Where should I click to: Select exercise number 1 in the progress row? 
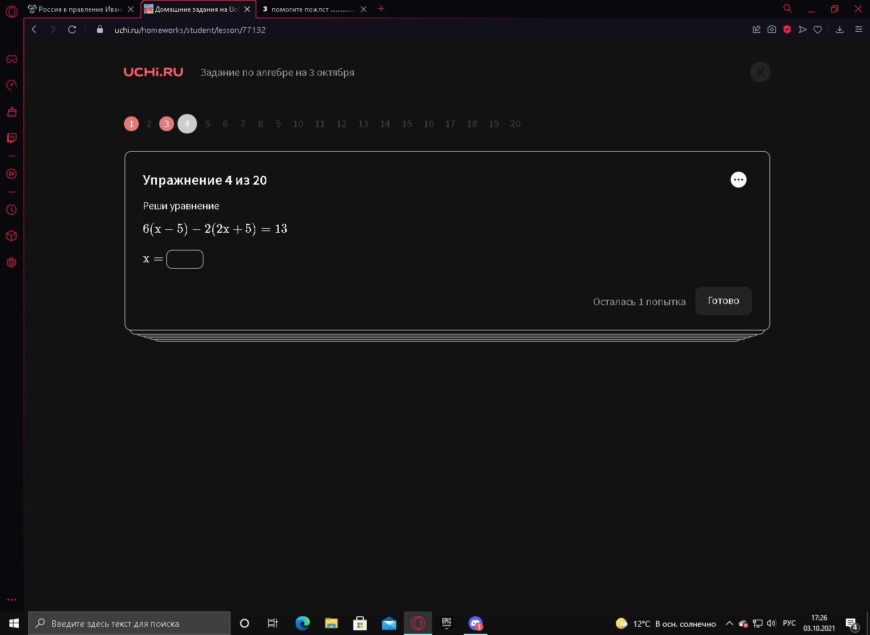131,123
